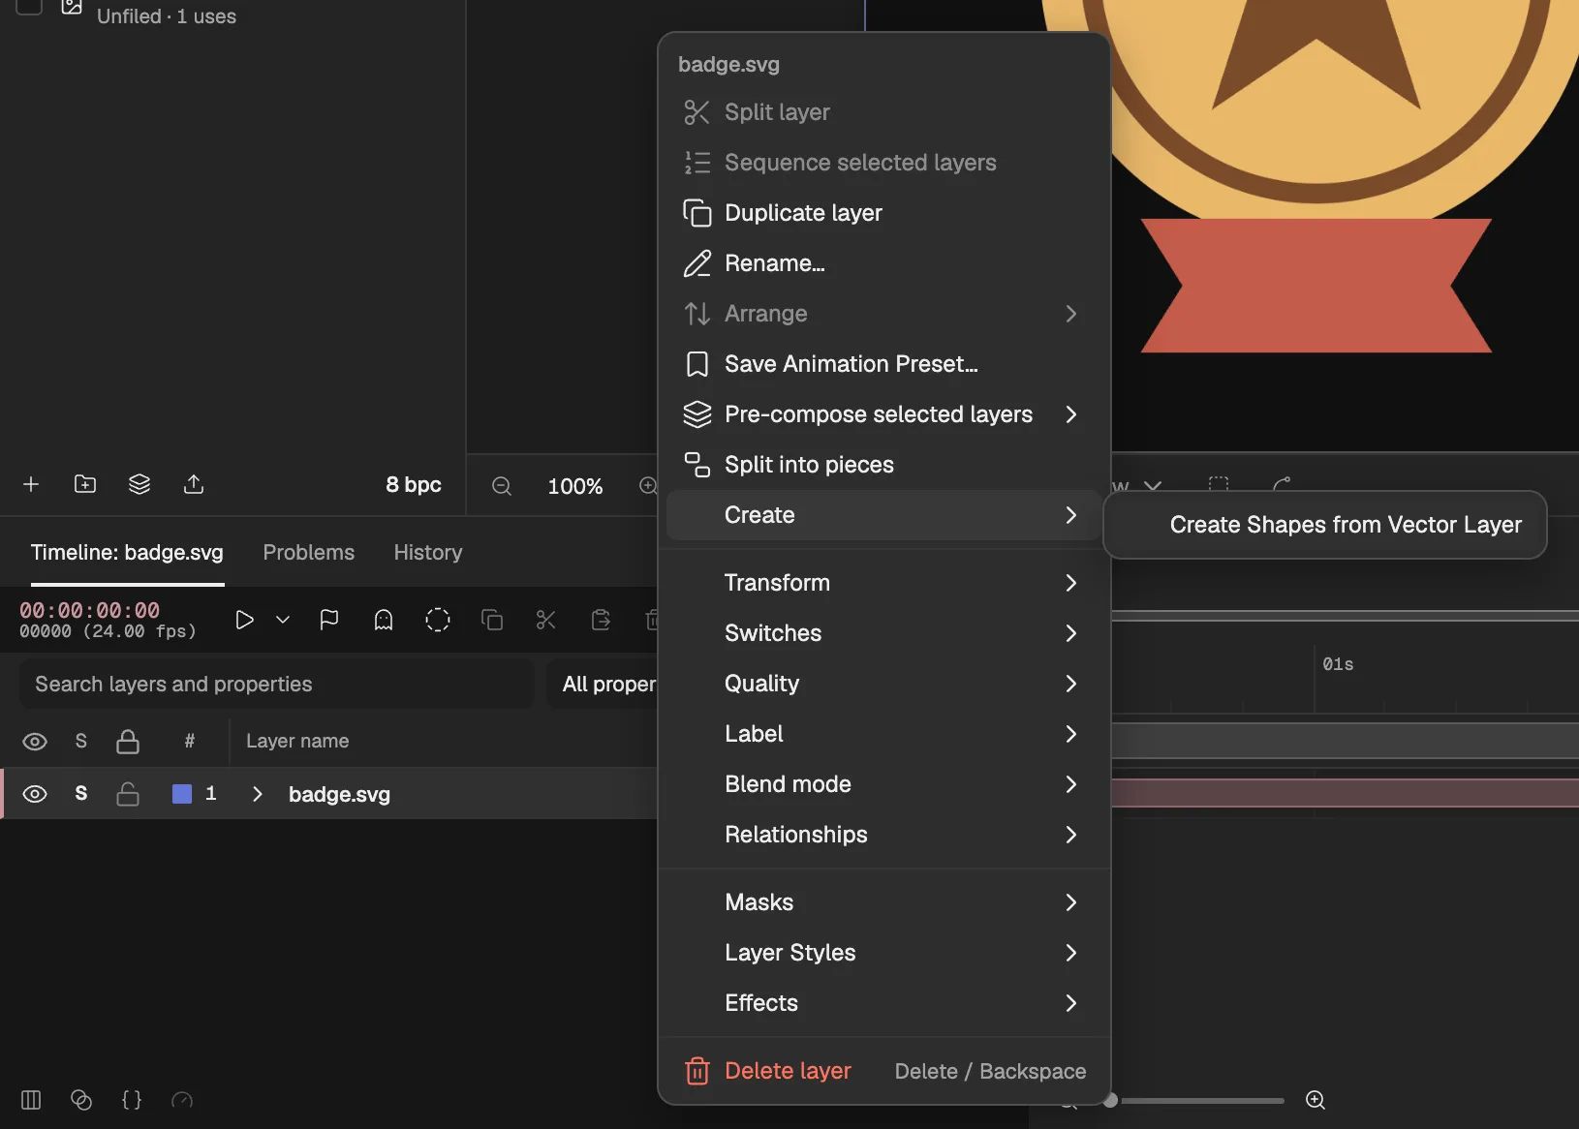The image size is (1579, 1129).
Task: Click the timeline zoom slider
Action: coord(1197,1100)
